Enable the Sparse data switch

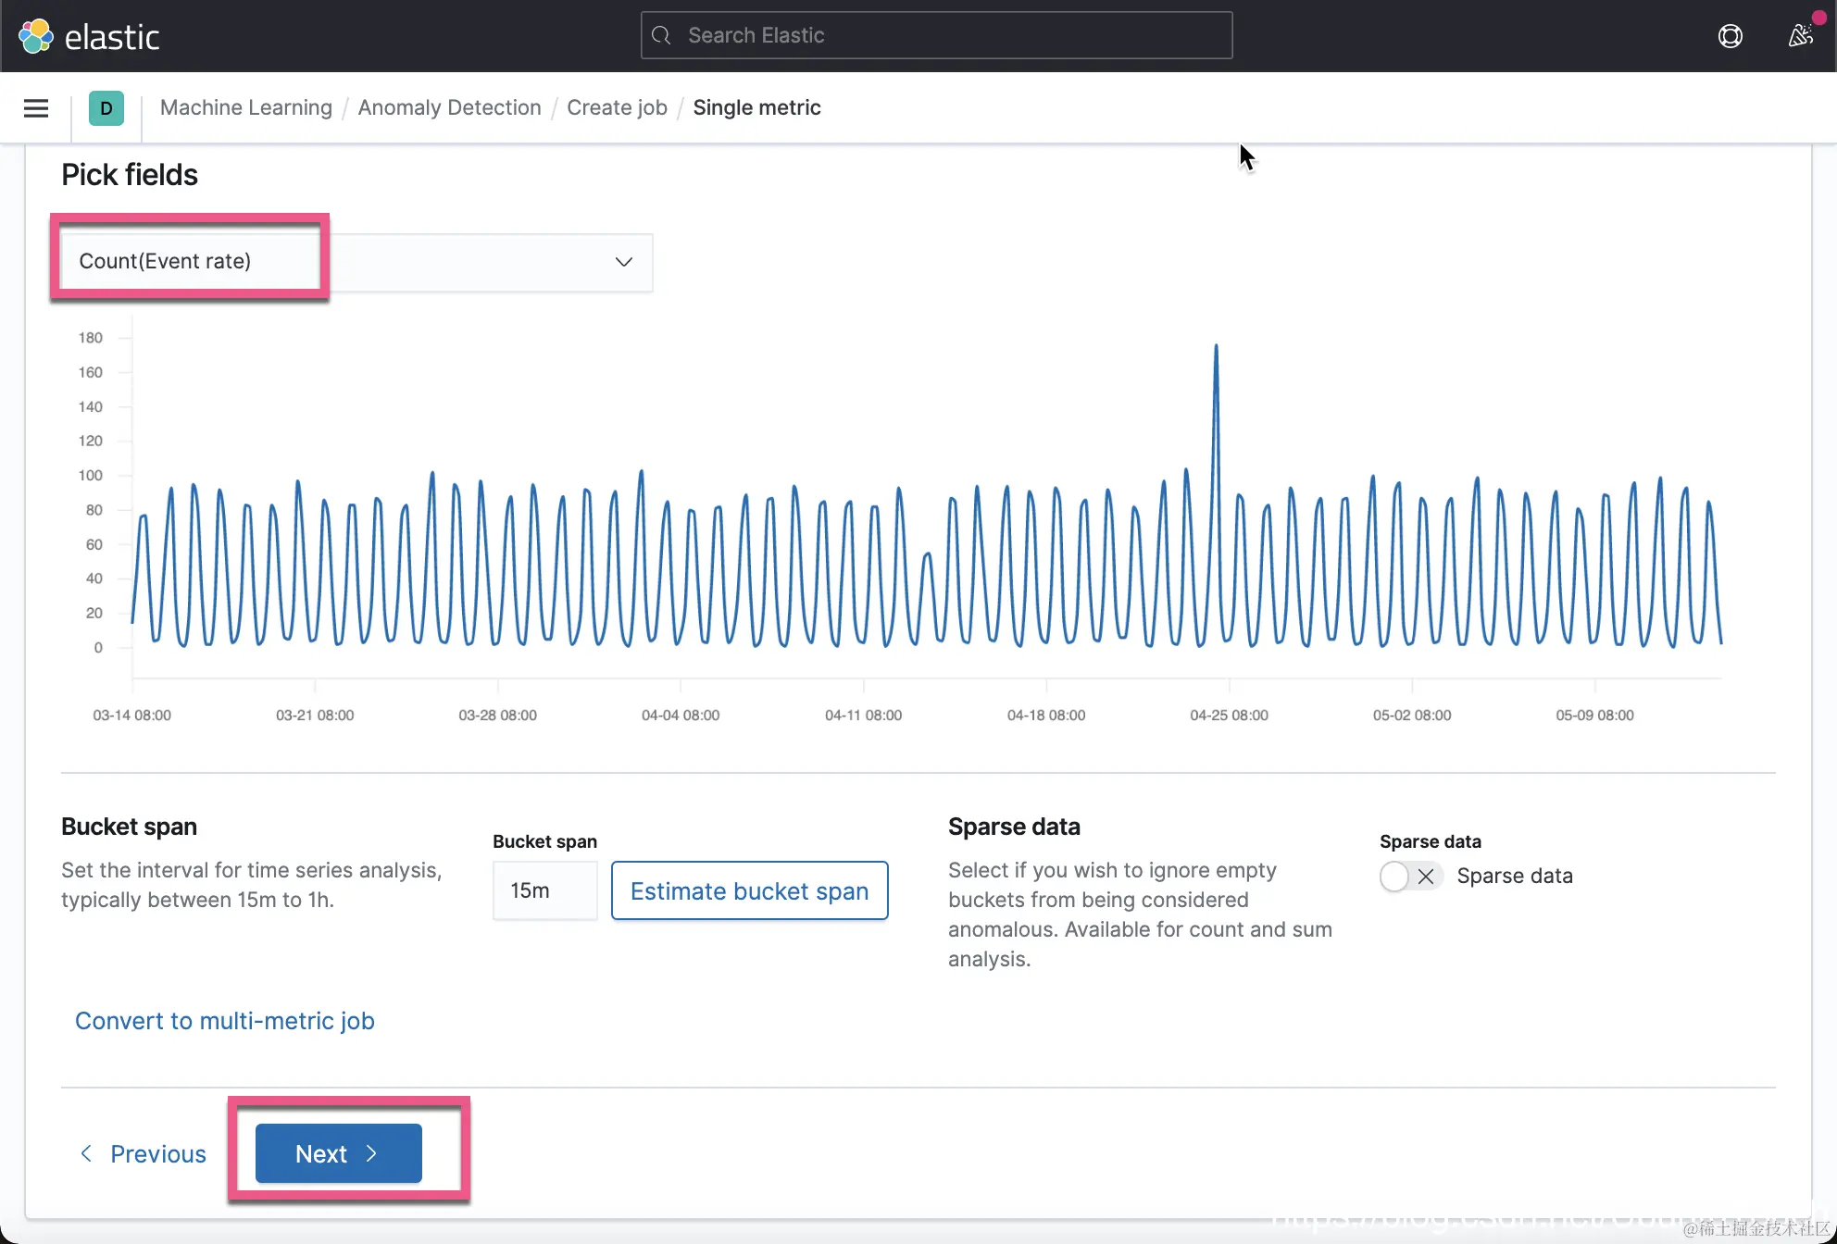point(1409,876)
